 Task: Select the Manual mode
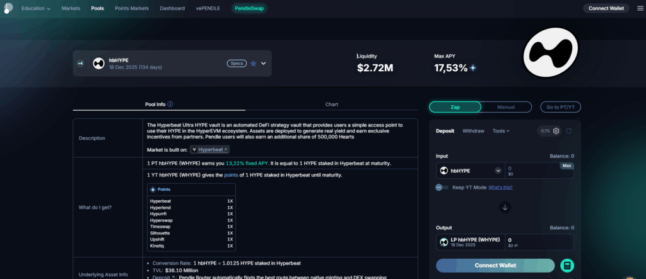506,107
